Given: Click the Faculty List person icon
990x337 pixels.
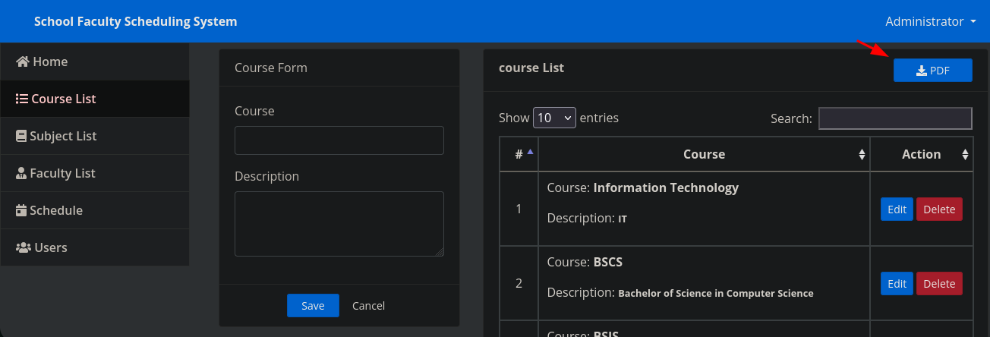Looking at the screenshot, I should coord(21,173).
